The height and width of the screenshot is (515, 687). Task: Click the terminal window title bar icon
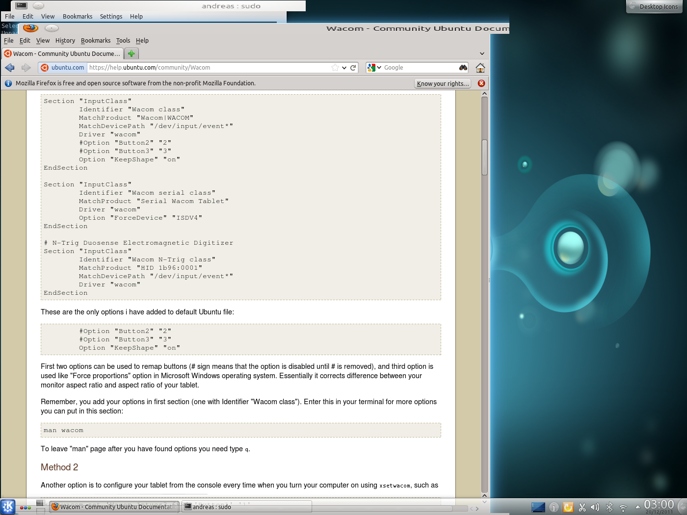pos(21,6)
